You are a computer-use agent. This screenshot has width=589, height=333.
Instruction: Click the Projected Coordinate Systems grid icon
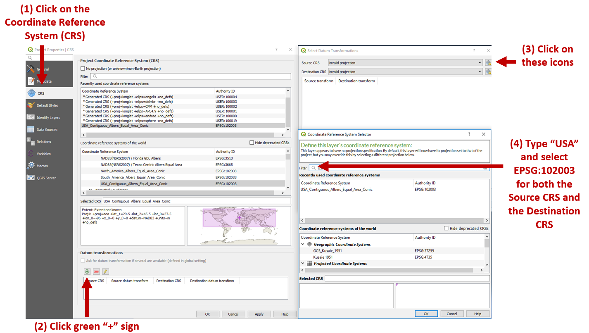[x=309, y=263]
